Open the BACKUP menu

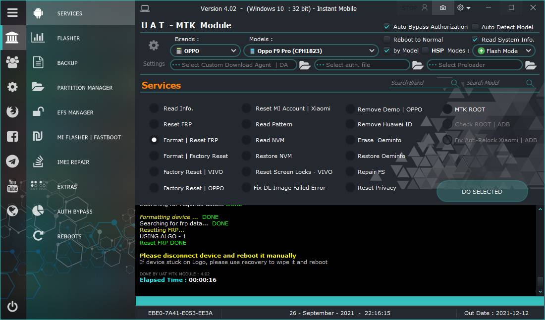pos(81,63)
